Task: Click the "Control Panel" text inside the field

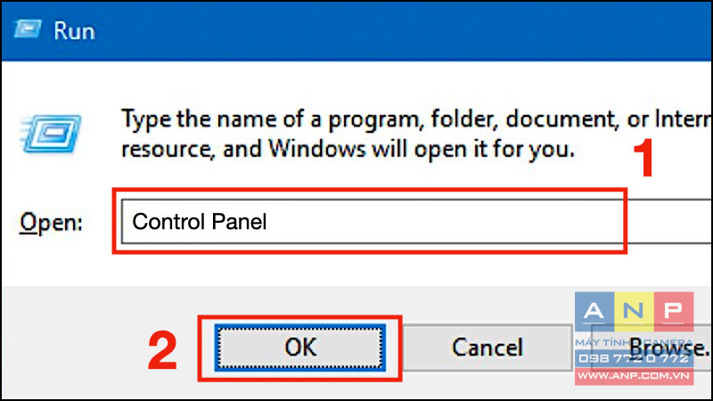Action: click(199, 222)
